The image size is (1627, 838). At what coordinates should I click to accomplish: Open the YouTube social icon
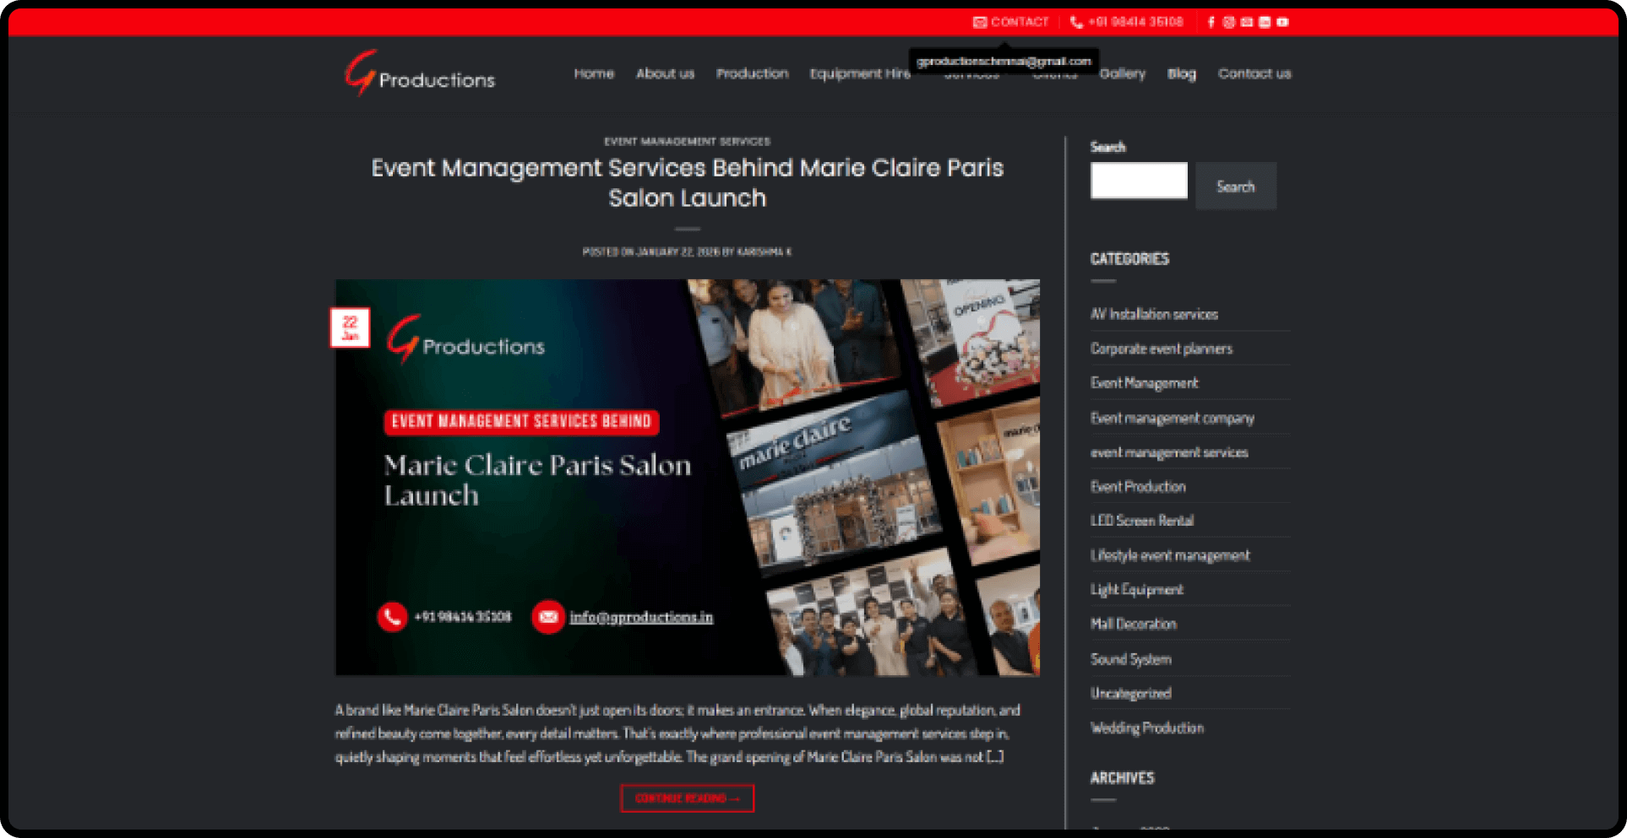[x=1282, y=22]
